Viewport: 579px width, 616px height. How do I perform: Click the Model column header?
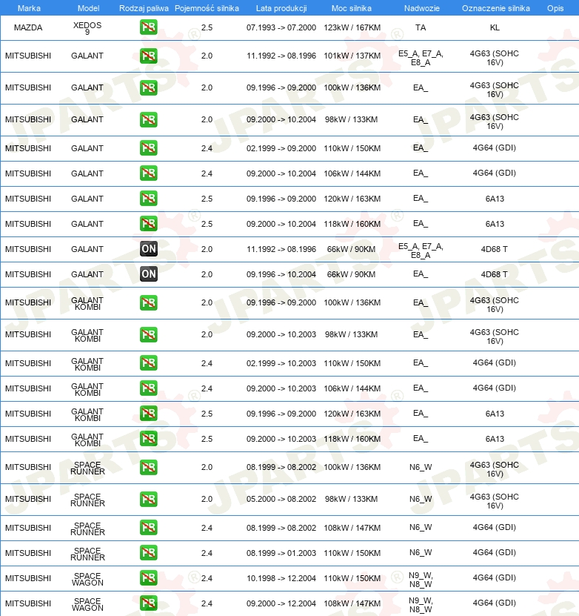pos(88,8)
